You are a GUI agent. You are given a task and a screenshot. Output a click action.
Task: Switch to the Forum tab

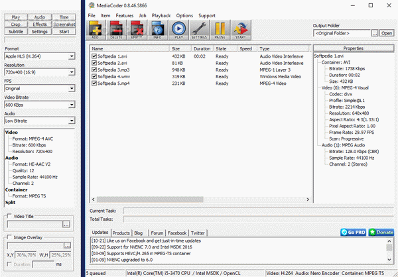(157, 233)
